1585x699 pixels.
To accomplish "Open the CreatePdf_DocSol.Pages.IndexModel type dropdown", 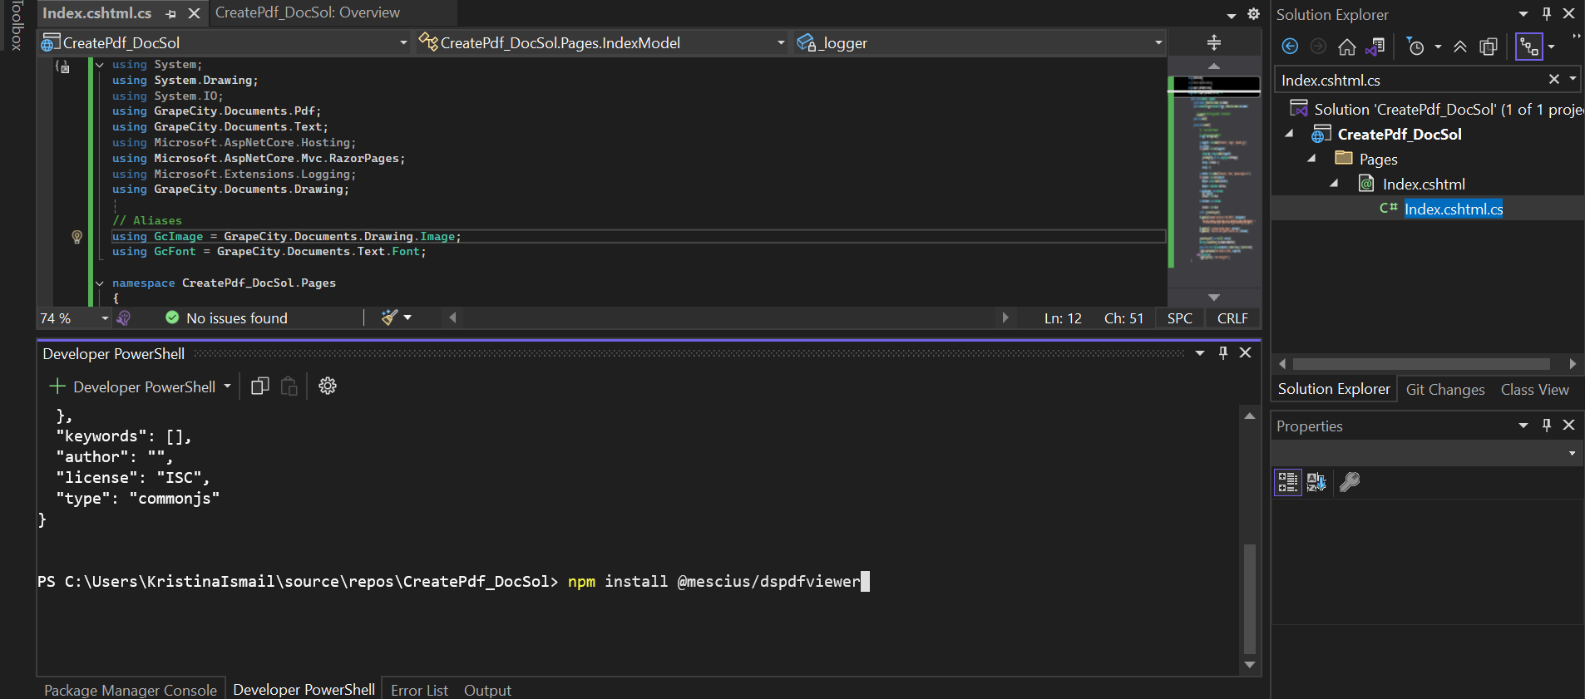I will pos(781,42).
